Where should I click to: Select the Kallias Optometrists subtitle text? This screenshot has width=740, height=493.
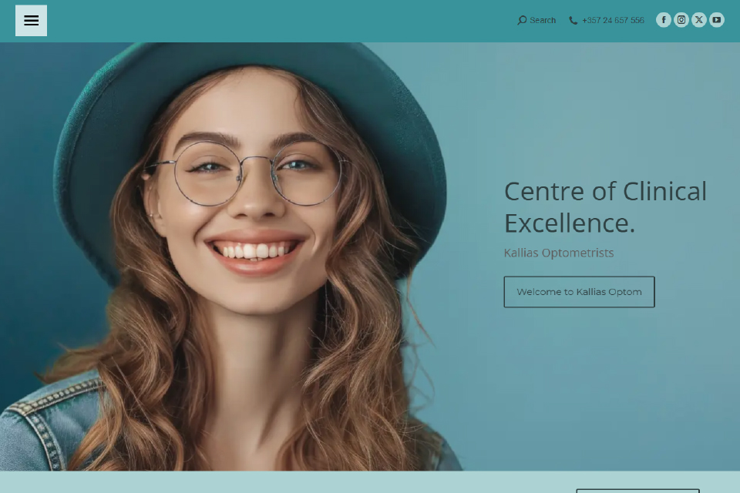(x=559, y=253)
